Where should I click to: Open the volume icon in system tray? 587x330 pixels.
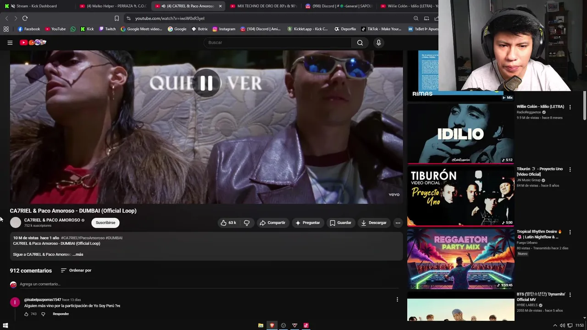point(562,325)
